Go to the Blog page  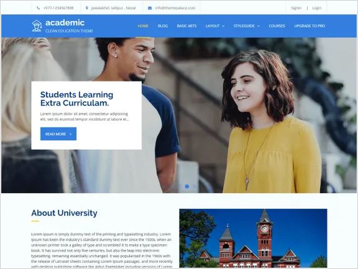point(163,26)
